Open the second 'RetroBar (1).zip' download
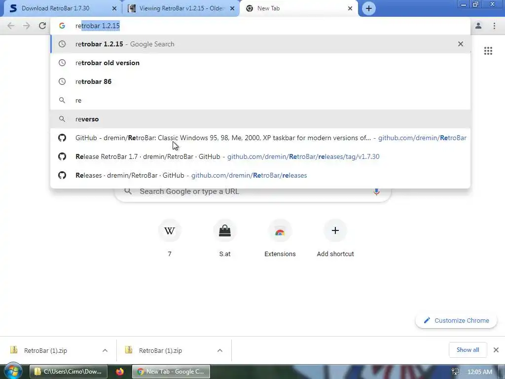Viewport: 505px width, 379px height. coord(160,350)
